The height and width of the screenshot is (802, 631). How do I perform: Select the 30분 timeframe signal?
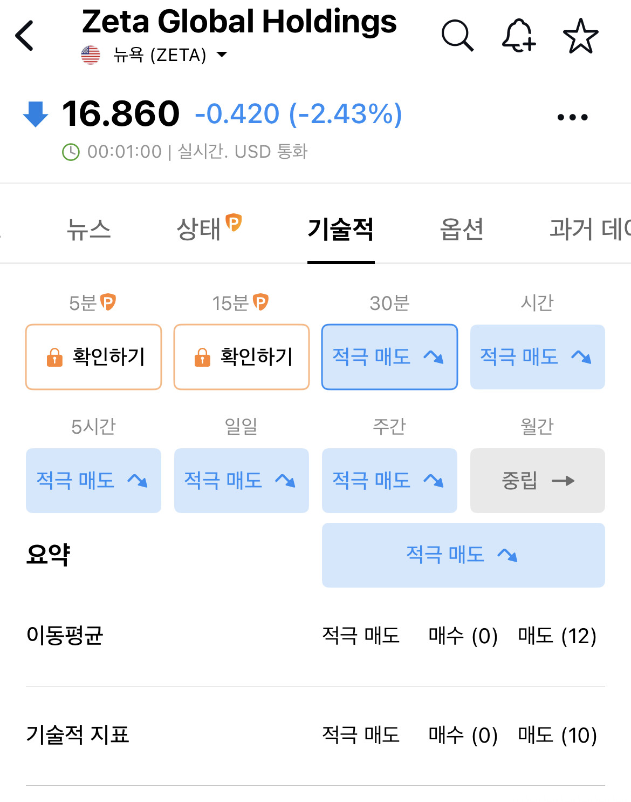389,357
